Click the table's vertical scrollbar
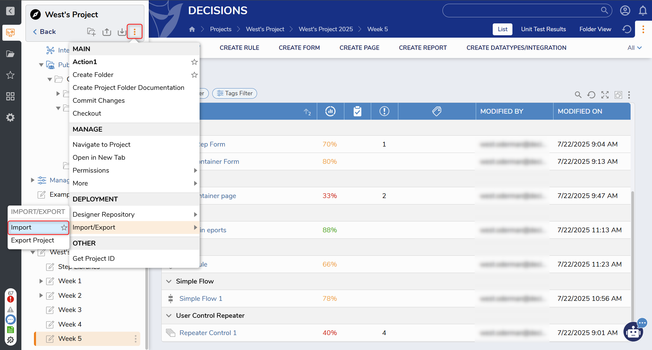The image size is (652, 350). [632, 254]
